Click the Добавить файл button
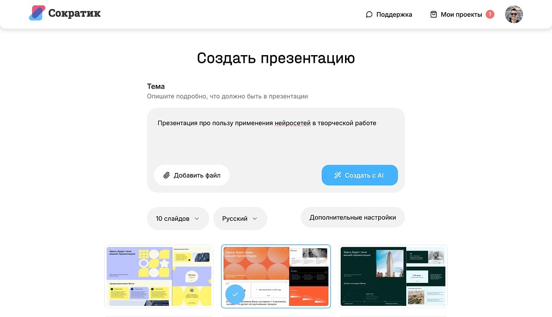Viewport: 552px width, 317px height. [192, 175]
